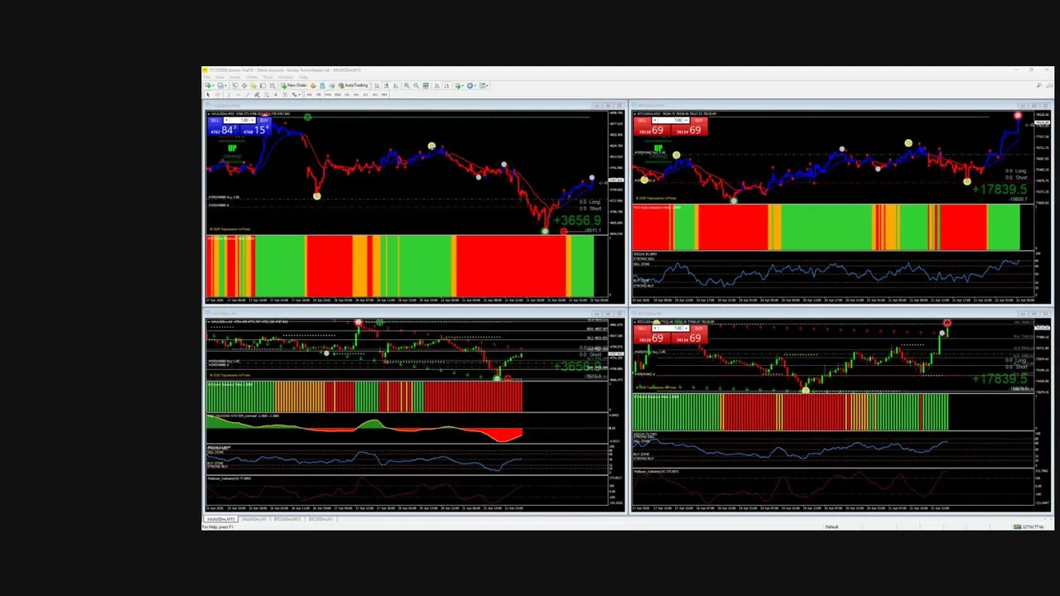Select the trendline drawing tool
Screen dimensions: 1060x596
(248, 94)
